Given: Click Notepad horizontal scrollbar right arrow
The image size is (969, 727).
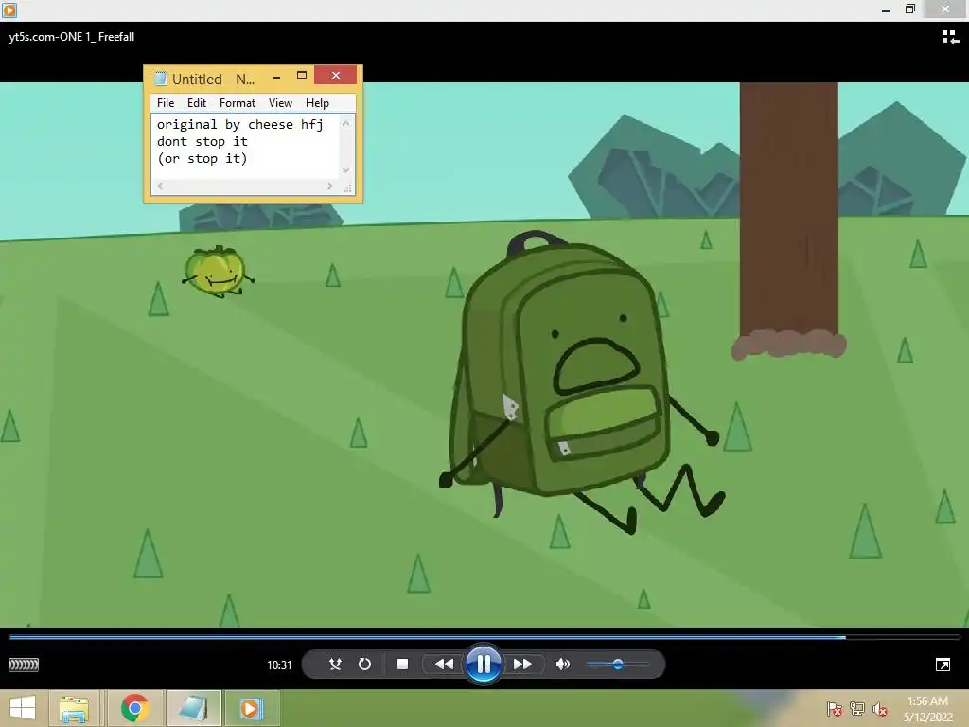Looking at the screenshot, I should coord(330,186).
